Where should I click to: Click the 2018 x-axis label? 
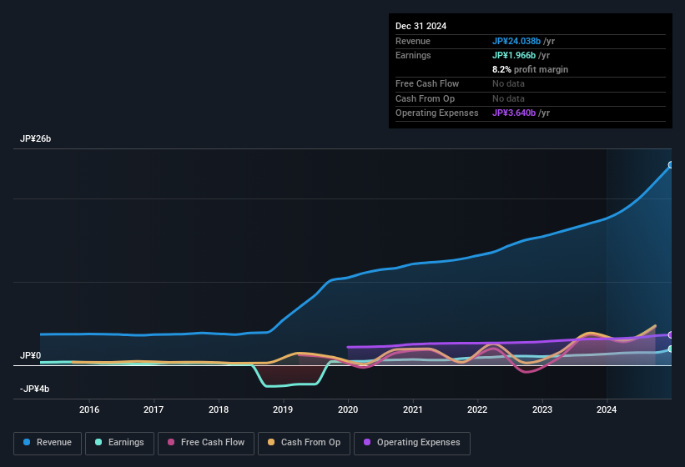pos(219,409)
